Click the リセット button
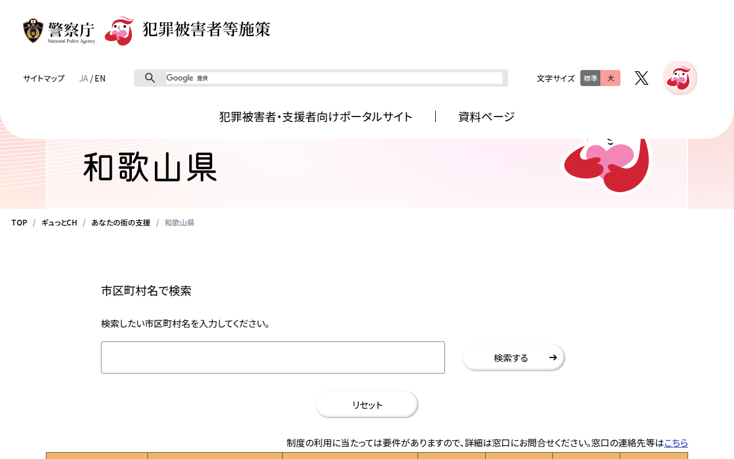Viewport: 734px width, 459px height. tap(367, 404)
